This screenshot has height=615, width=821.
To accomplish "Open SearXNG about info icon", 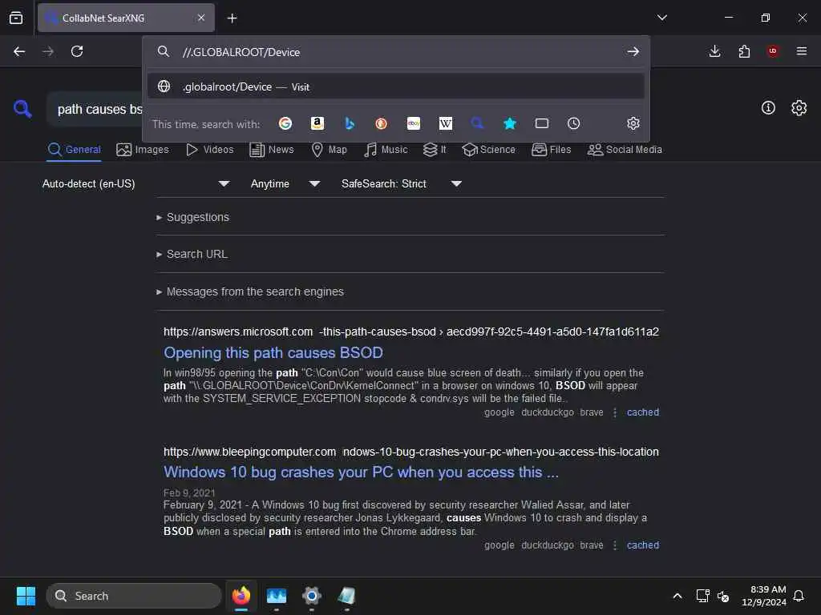I will pyautogui.click(x=768, y=108).
